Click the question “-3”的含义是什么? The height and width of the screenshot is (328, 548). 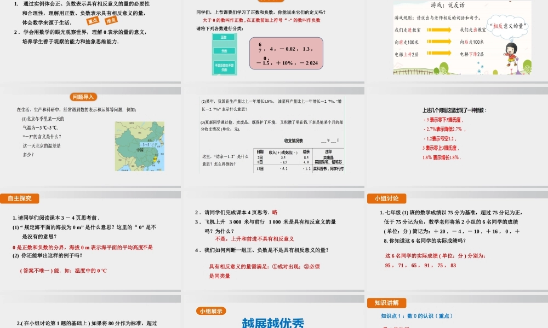coord(42,137)
